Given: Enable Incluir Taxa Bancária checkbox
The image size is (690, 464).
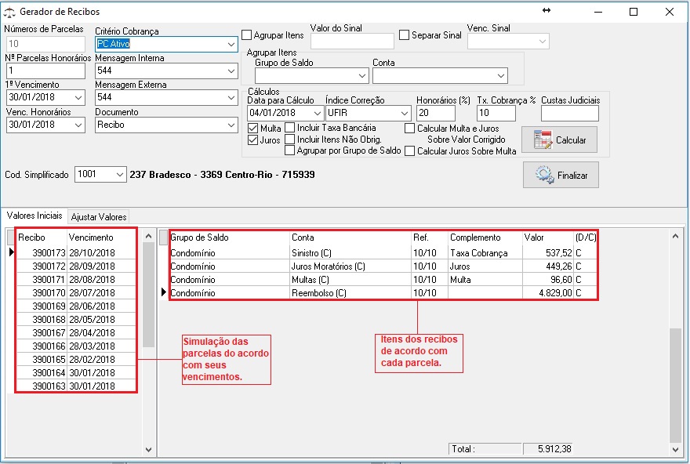Looking at the screenshot, I should pyautogui.click(x=290, y=128).
